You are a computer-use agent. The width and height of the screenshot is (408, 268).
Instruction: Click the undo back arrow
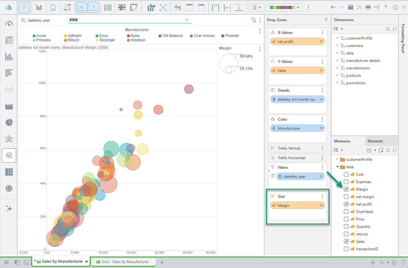(333, 7)
